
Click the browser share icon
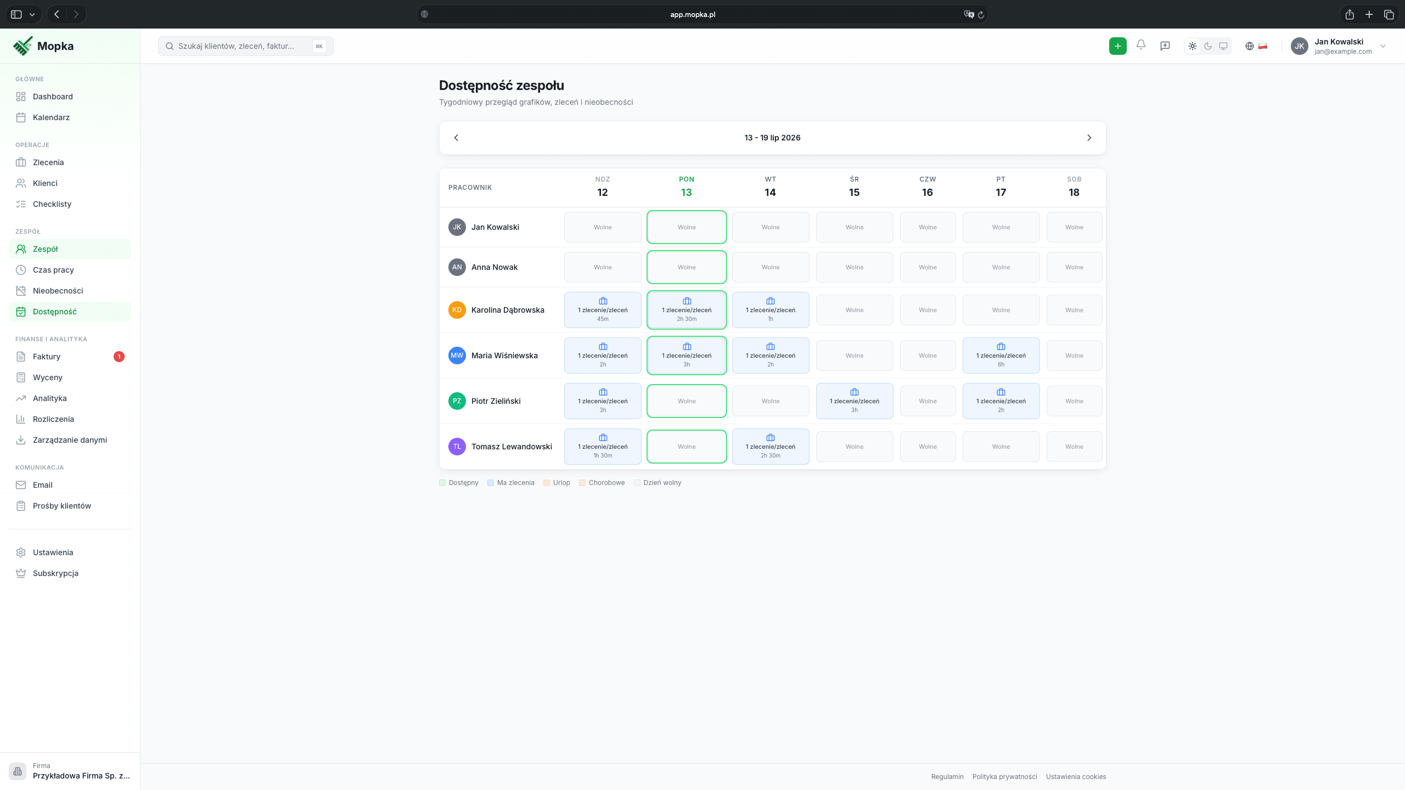[1350, 15]
